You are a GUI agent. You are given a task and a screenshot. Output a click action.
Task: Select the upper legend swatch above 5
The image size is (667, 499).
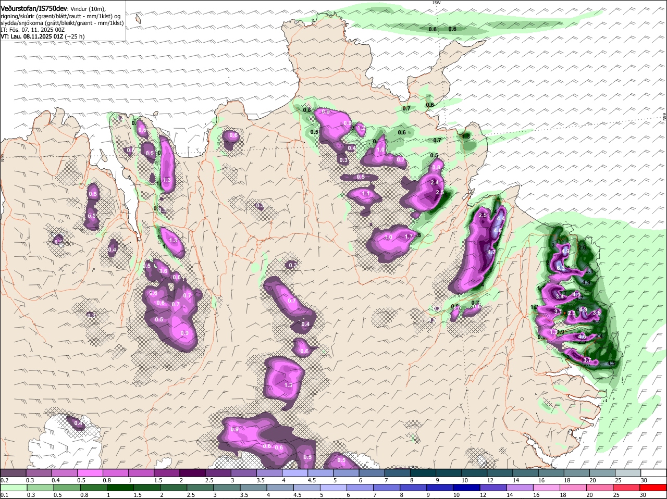[347, 472]
